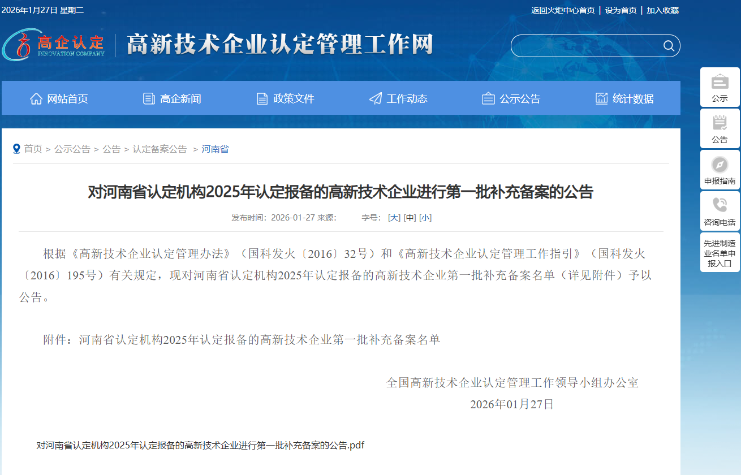Select the [大] font size option
Screen dimensions: 741x475
tap(394, 217)
